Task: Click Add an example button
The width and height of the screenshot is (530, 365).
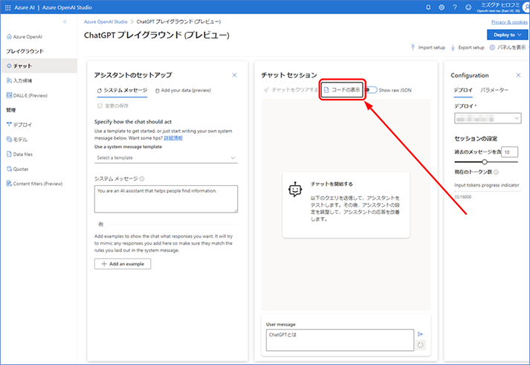Action: 123,264
